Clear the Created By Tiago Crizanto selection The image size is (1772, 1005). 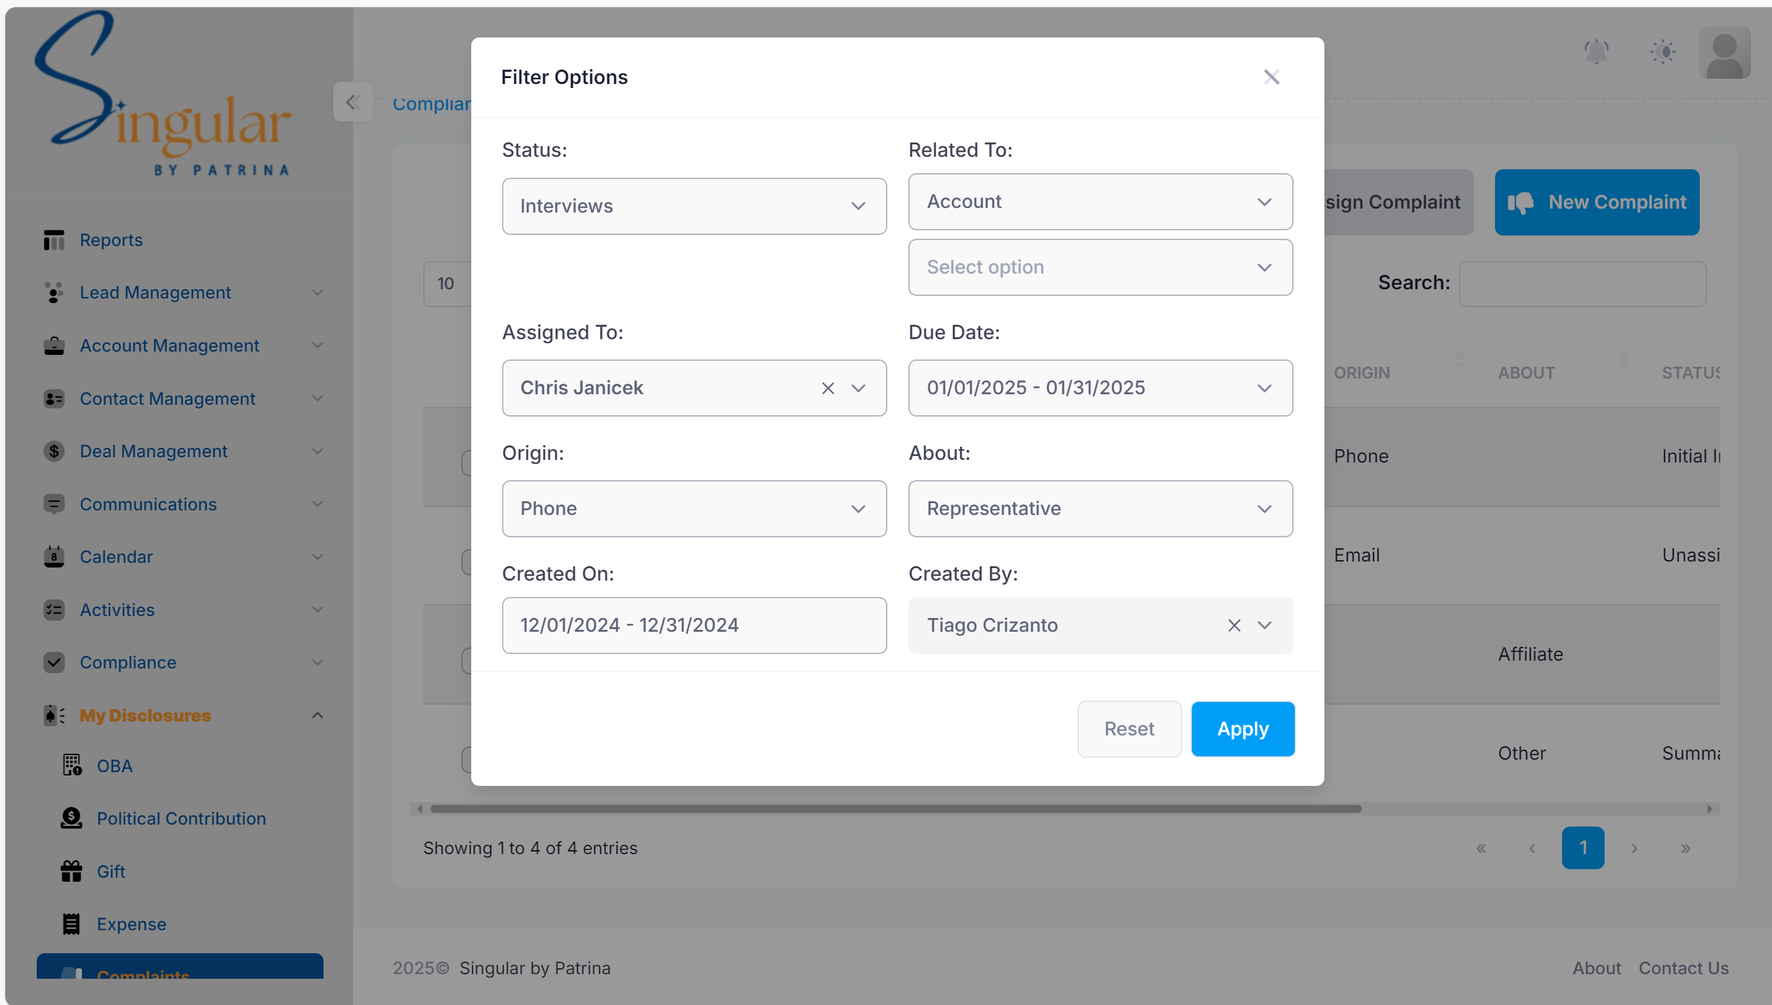tap(1234, 624)
